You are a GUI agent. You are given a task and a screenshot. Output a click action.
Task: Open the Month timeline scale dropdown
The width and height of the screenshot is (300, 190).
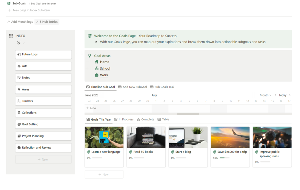pos(265,95)
